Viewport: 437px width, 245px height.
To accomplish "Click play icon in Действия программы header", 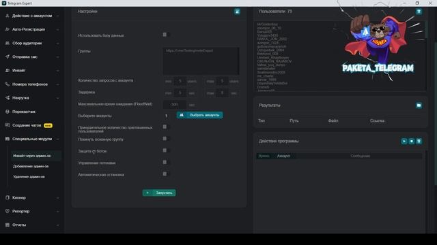I will [x=404, y=141].
